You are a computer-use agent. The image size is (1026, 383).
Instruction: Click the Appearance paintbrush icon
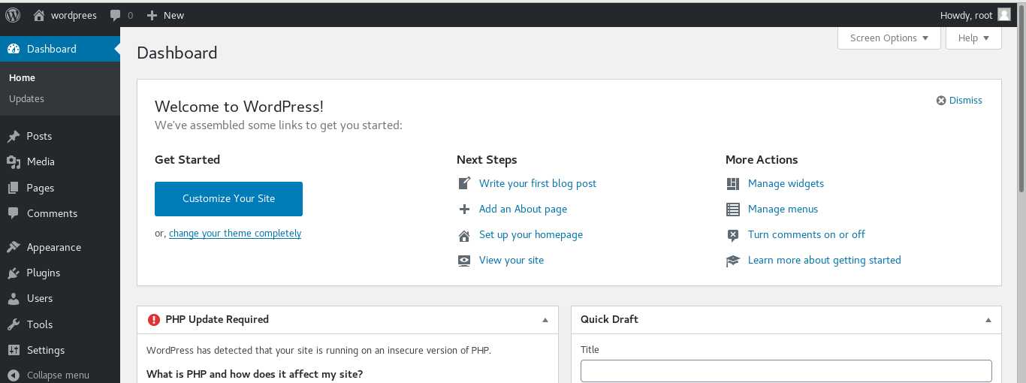click(x=14, y=247)
